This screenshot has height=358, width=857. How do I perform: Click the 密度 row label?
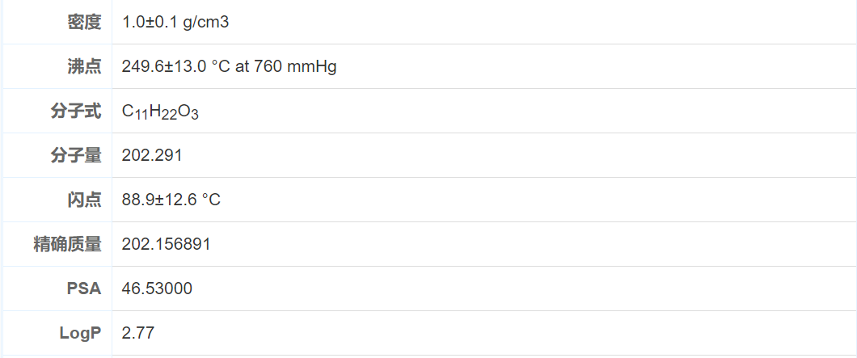84,22
